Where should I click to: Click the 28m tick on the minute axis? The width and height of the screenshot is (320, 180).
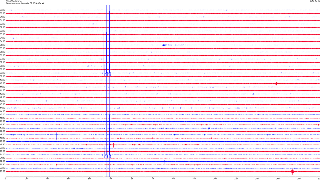[299, 179]
